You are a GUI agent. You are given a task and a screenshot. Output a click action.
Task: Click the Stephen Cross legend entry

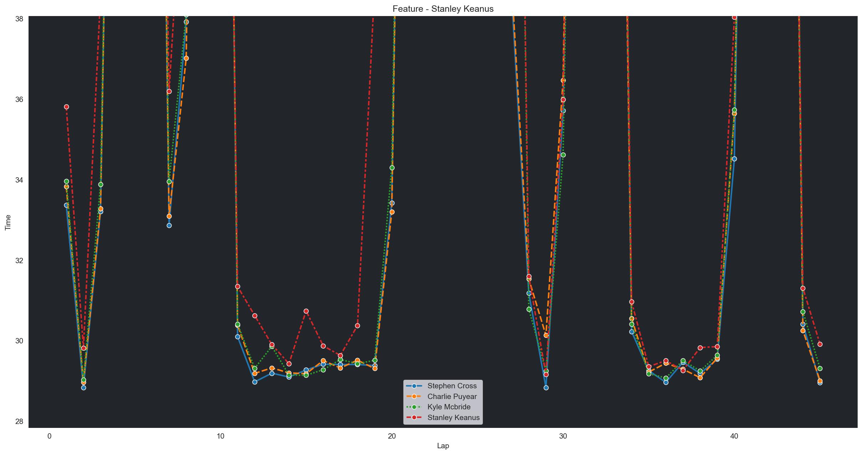[452, 386]
